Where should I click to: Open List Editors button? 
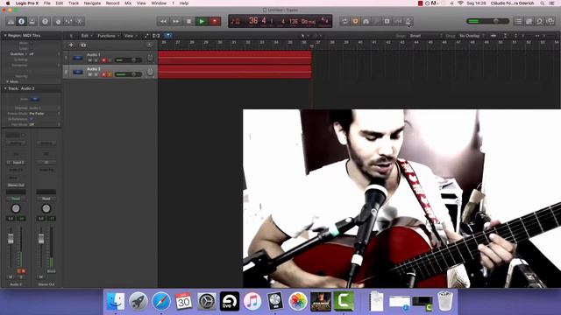click(x=518, y=21)
